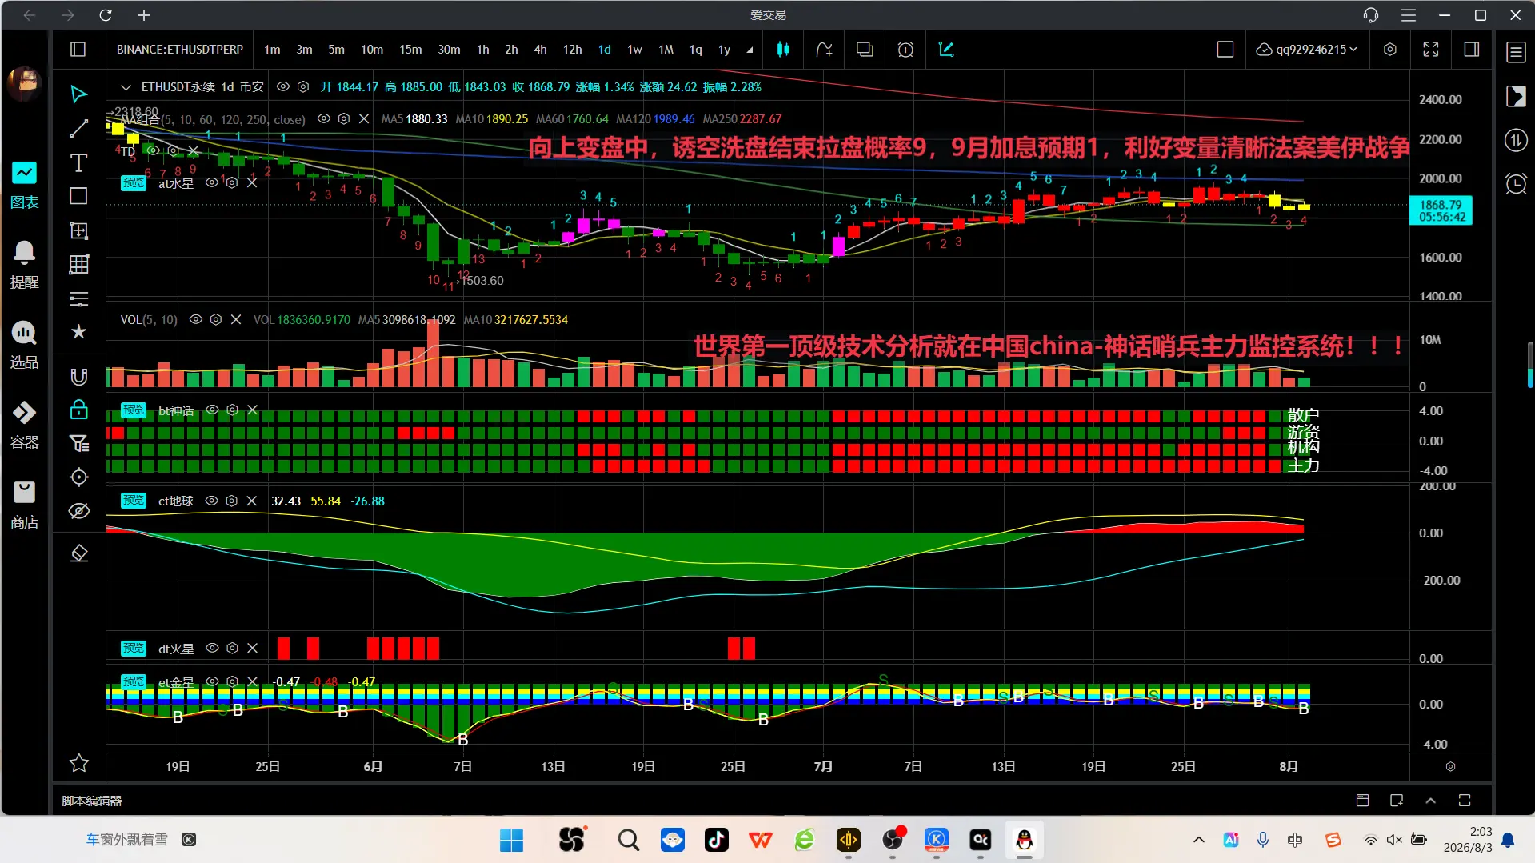
Task: Open the magnet snap tool
Action: (78, 377)
